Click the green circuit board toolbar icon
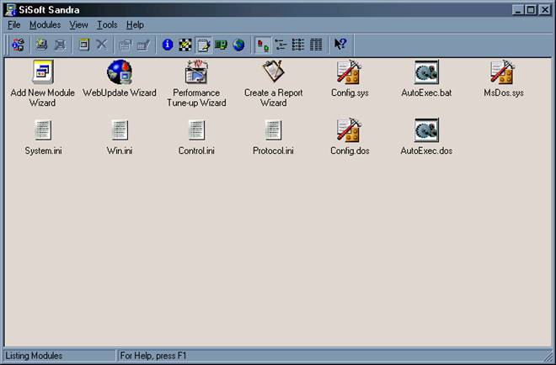 221,45
